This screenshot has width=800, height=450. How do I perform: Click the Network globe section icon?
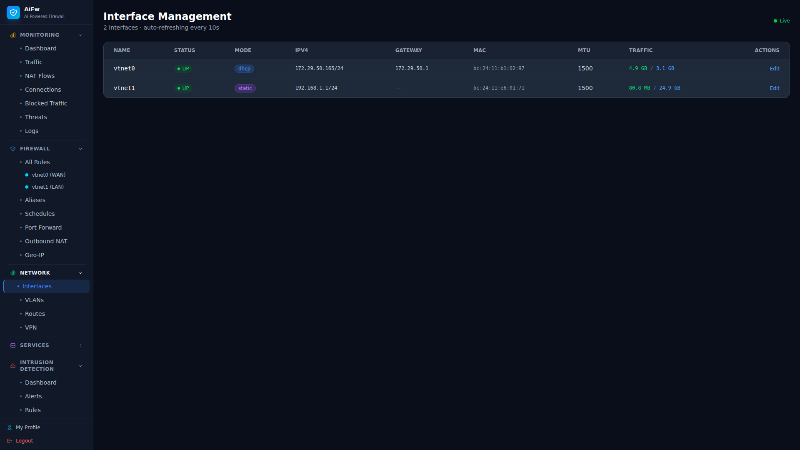[13, 273]
